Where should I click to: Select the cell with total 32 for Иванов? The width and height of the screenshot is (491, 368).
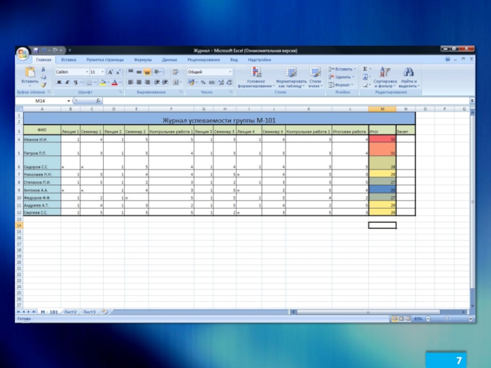(x=382, y=140)
